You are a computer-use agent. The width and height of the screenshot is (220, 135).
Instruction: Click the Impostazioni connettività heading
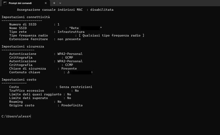(x=26, y=17)
